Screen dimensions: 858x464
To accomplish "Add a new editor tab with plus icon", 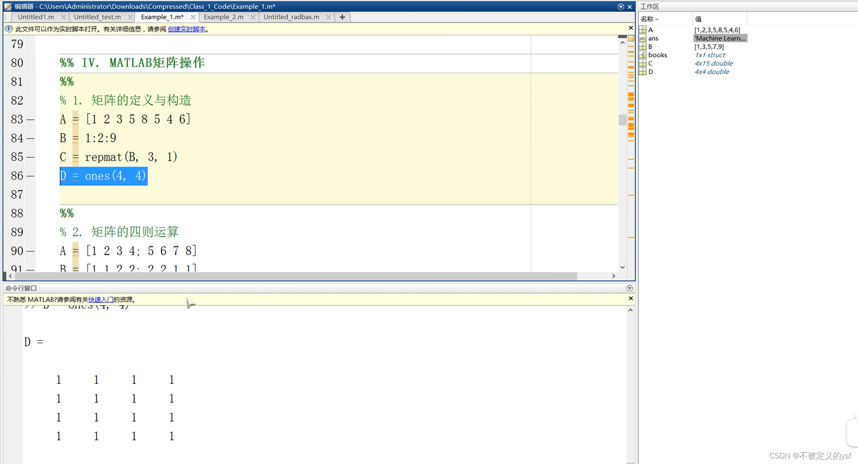I will pos(342,17).
